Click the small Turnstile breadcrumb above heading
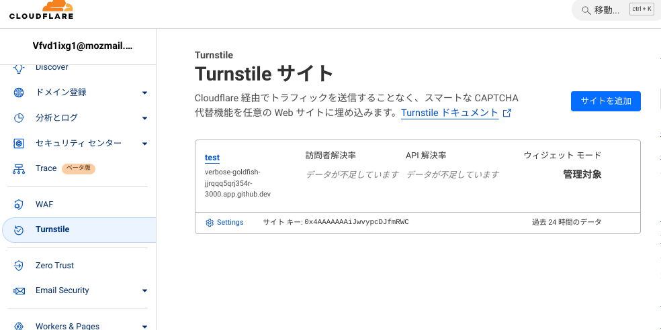 (x=214, y=55)
